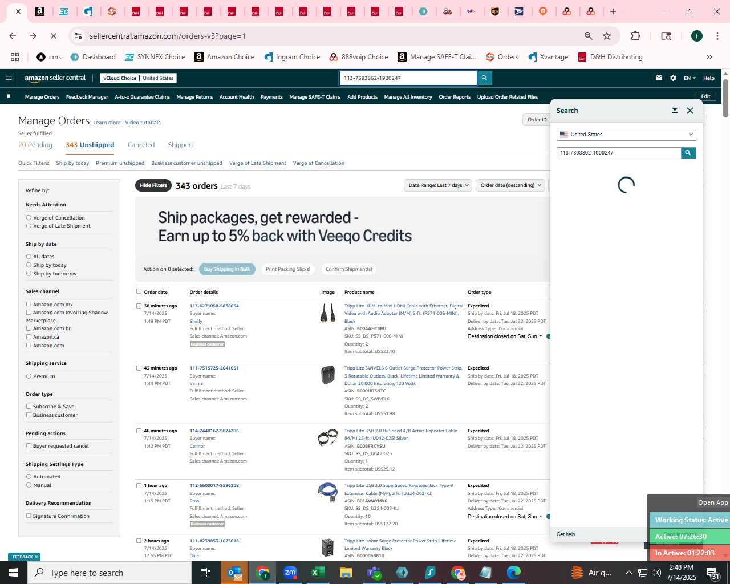Open Microsoft Edge from the taskbar
The height and width of the screenshot is (584, 730).
[514, 573]
